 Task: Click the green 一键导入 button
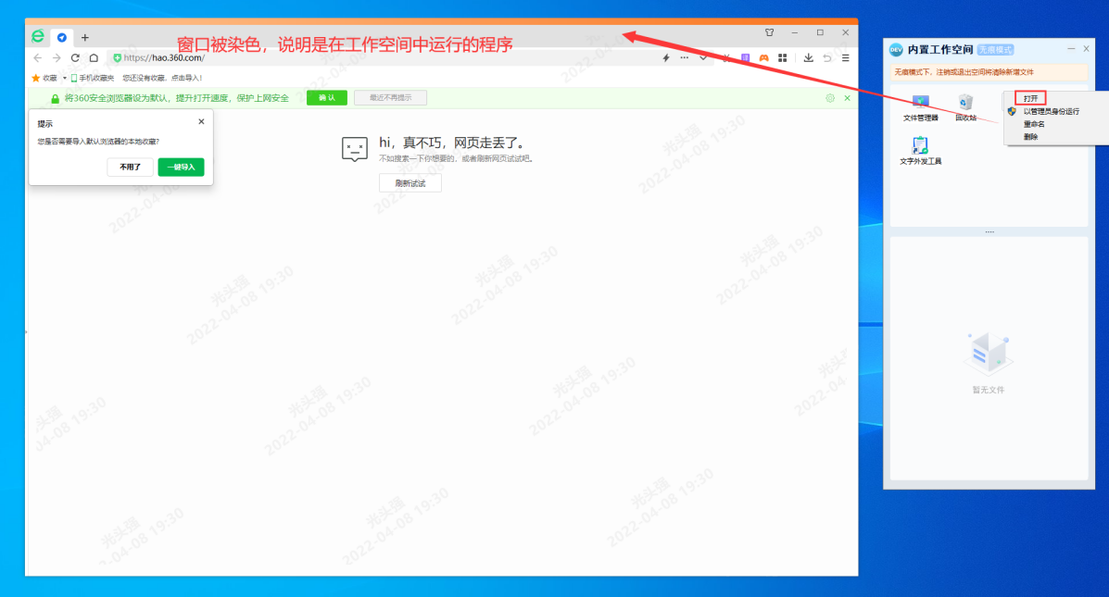pyautogui.click(x=181, y=168)
